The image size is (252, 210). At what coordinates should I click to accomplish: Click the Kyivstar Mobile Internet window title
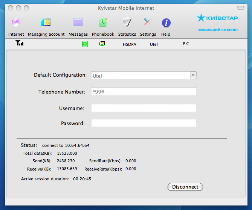point(126,8)
